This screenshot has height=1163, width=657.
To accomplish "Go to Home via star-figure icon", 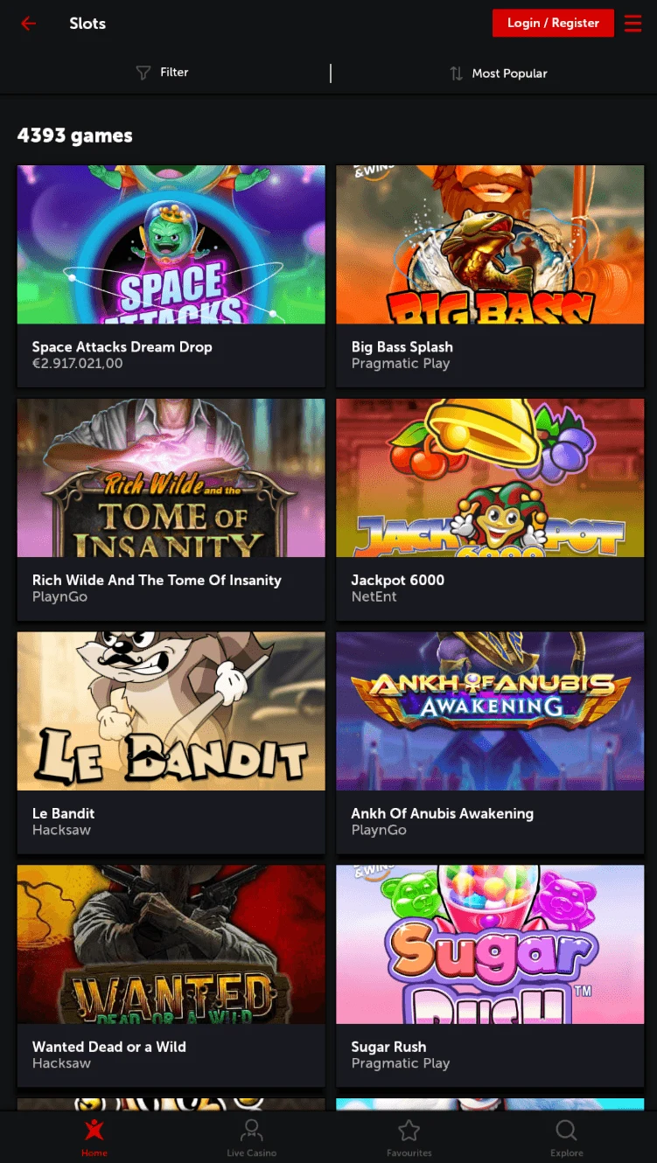I will pyautogui.click(x=94, y=1131).
